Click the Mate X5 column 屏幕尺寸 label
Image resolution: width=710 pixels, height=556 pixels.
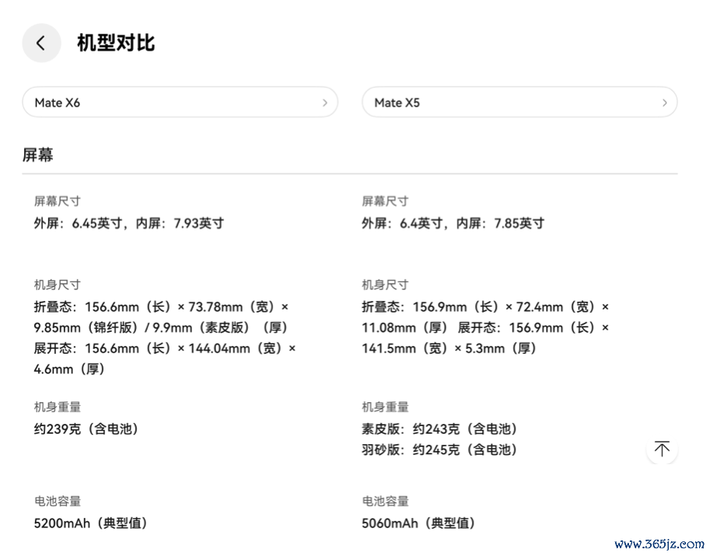tap(386, 201)
